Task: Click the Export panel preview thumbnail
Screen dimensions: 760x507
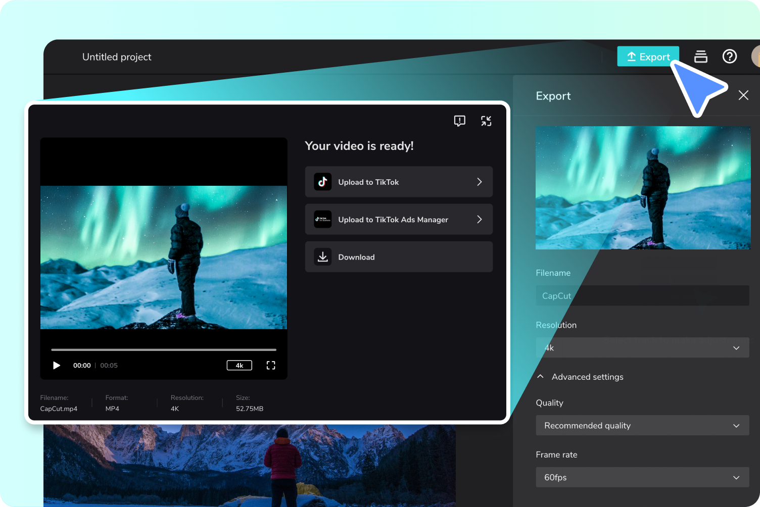Action: click(643, 188)
